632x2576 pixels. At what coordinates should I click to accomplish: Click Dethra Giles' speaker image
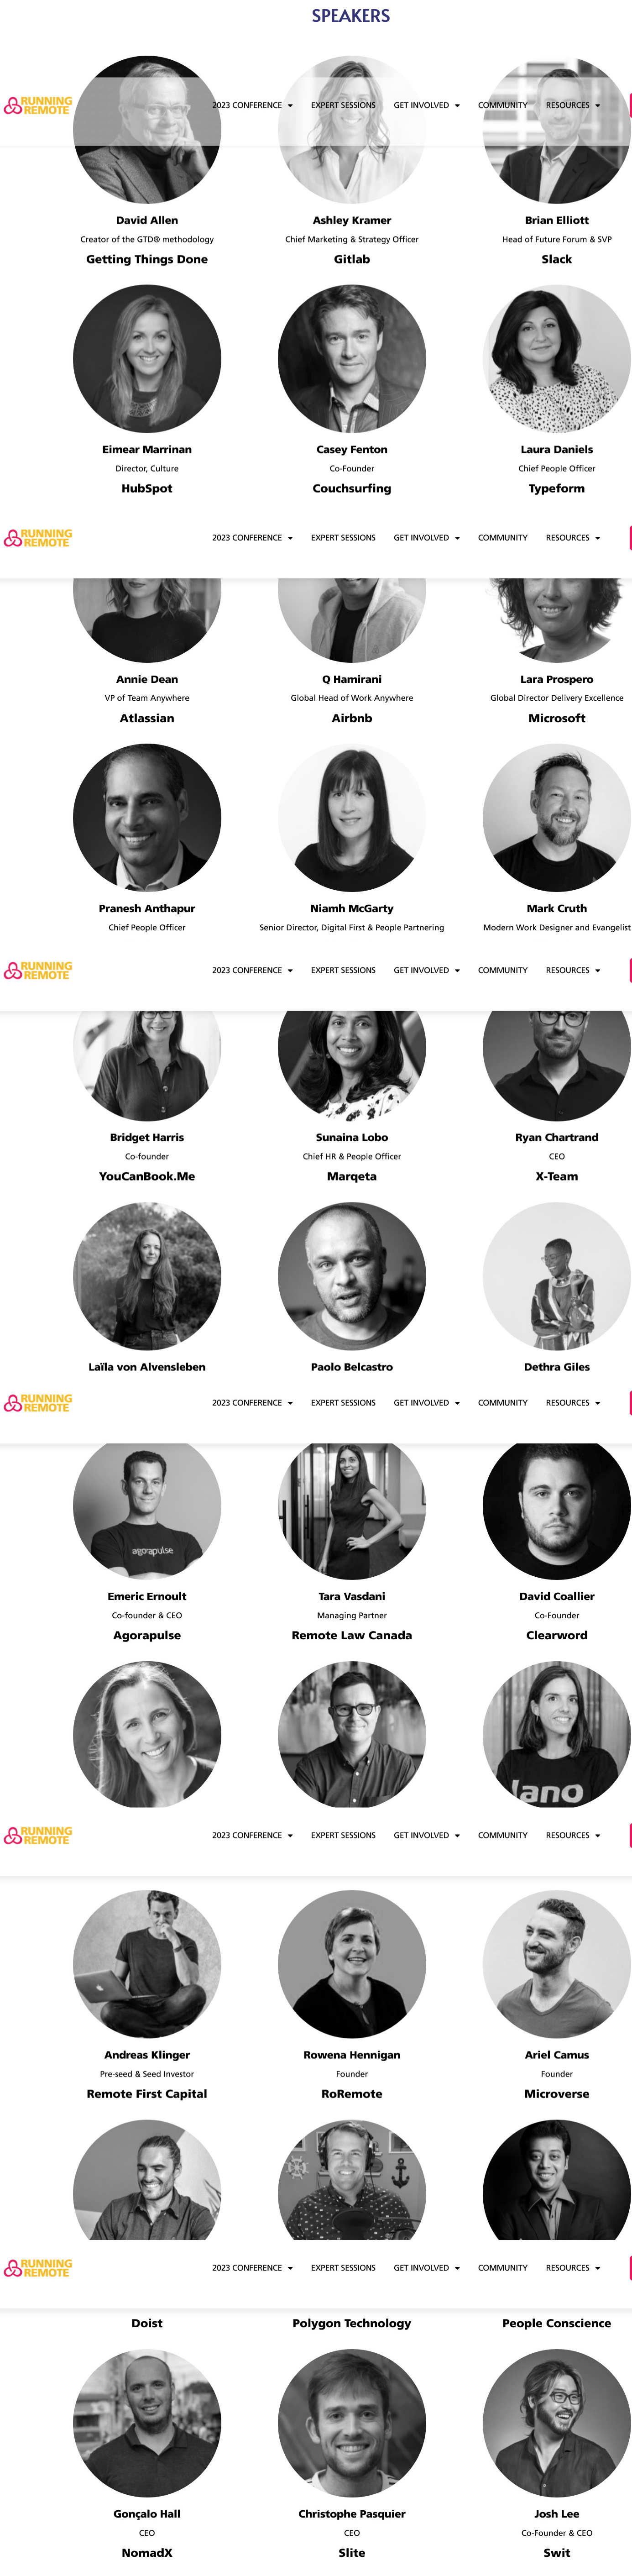pos(556,1276)
